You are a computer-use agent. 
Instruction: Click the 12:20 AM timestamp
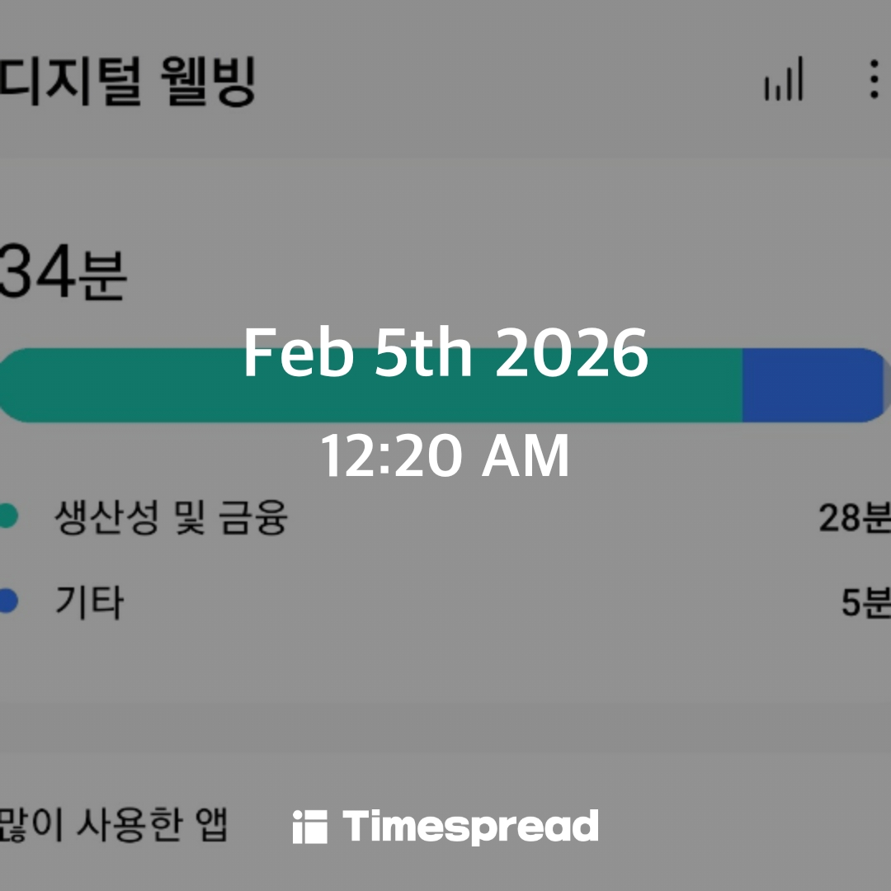445,456
